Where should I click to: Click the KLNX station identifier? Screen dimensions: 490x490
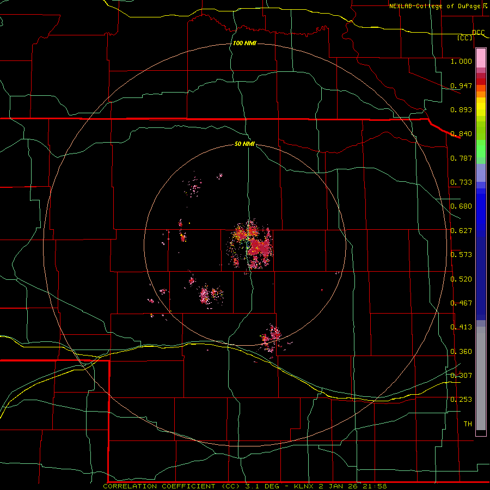coord(303,486)
